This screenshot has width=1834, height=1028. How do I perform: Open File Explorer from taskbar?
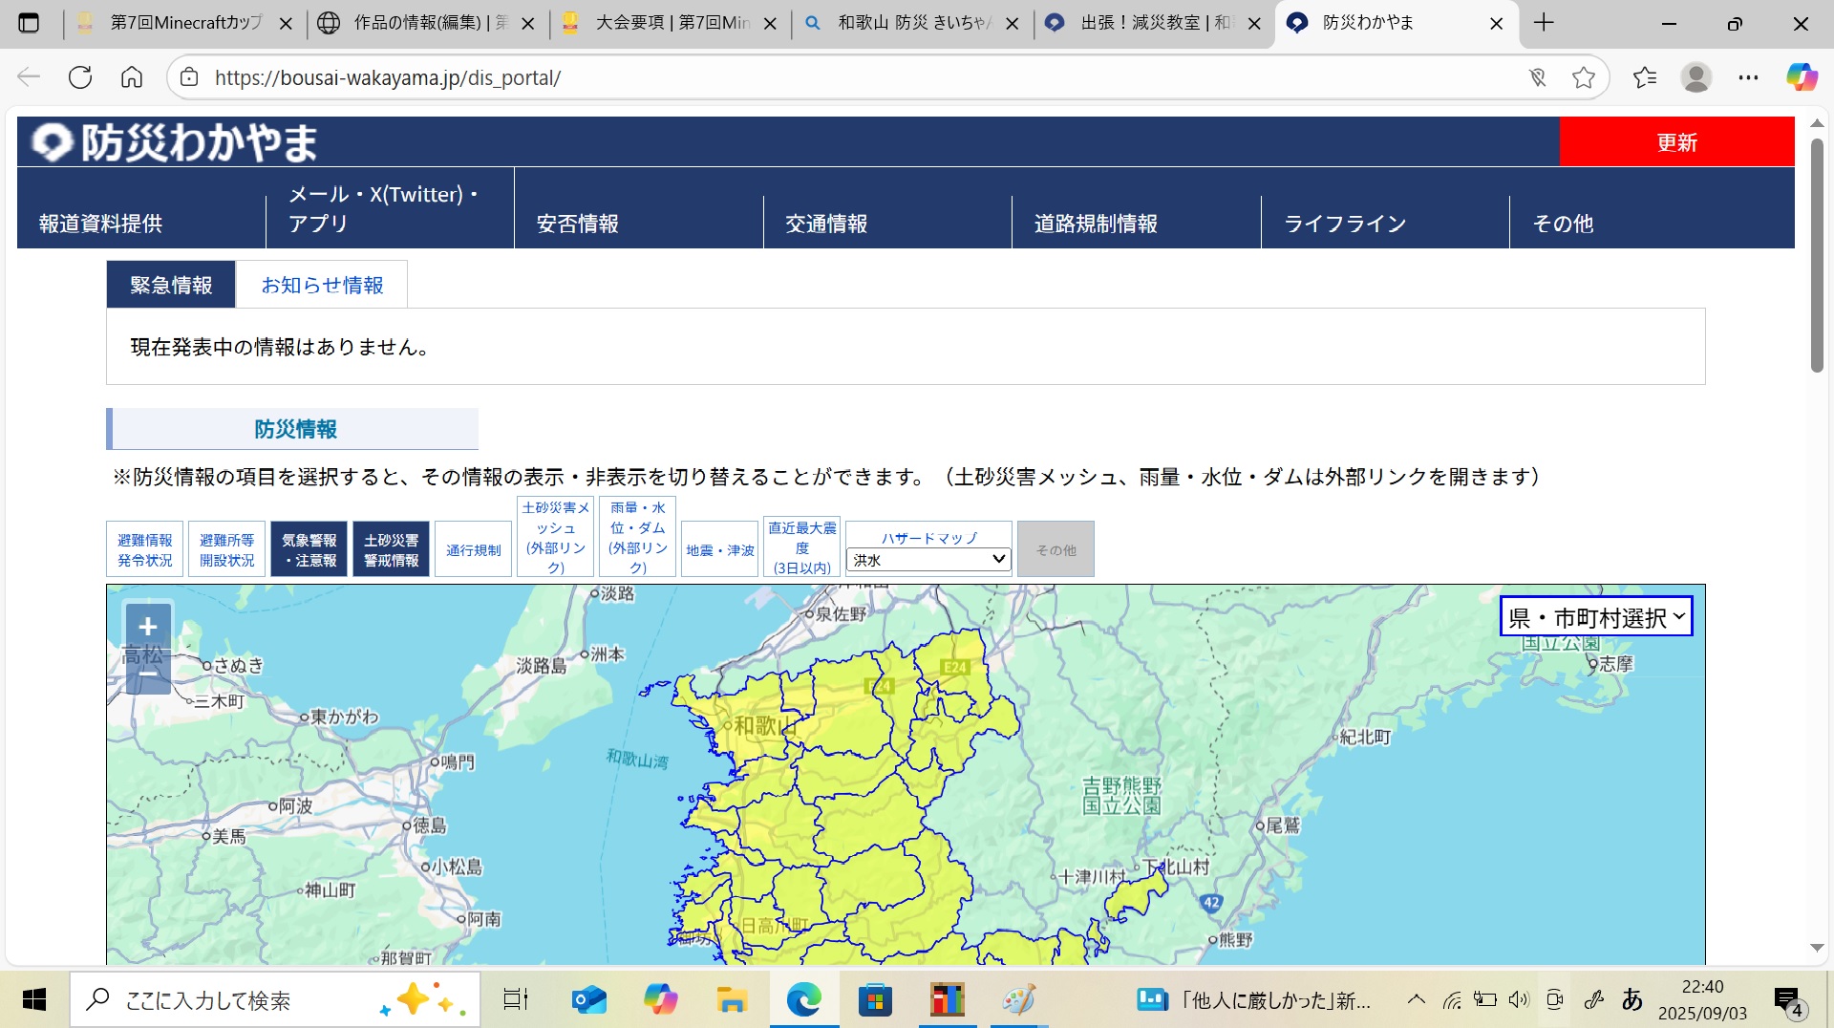point(732,1000)
